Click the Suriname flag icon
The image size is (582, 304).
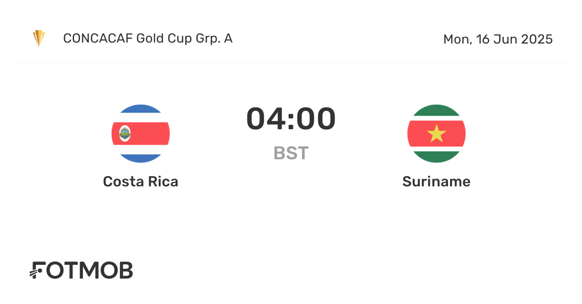tap(436, 134)
